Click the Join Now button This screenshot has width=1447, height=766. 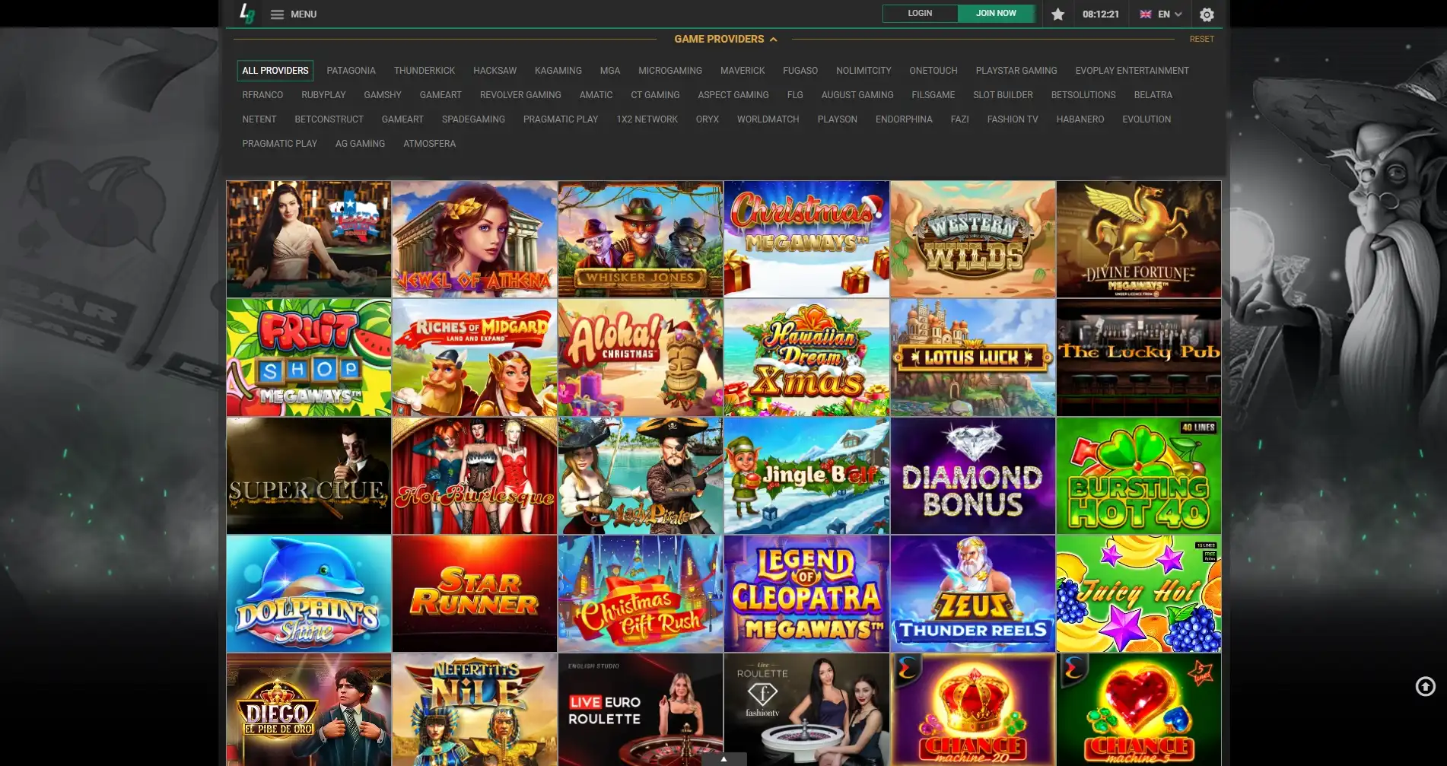pyautogui.click(x=996, y=14)
